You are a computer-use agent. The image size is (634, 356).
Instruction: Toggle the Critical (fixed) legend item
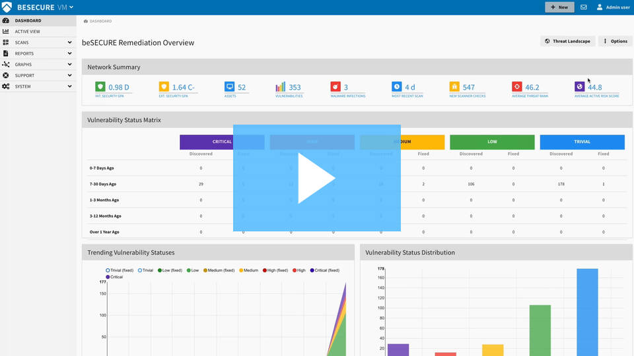pos(325,270)
